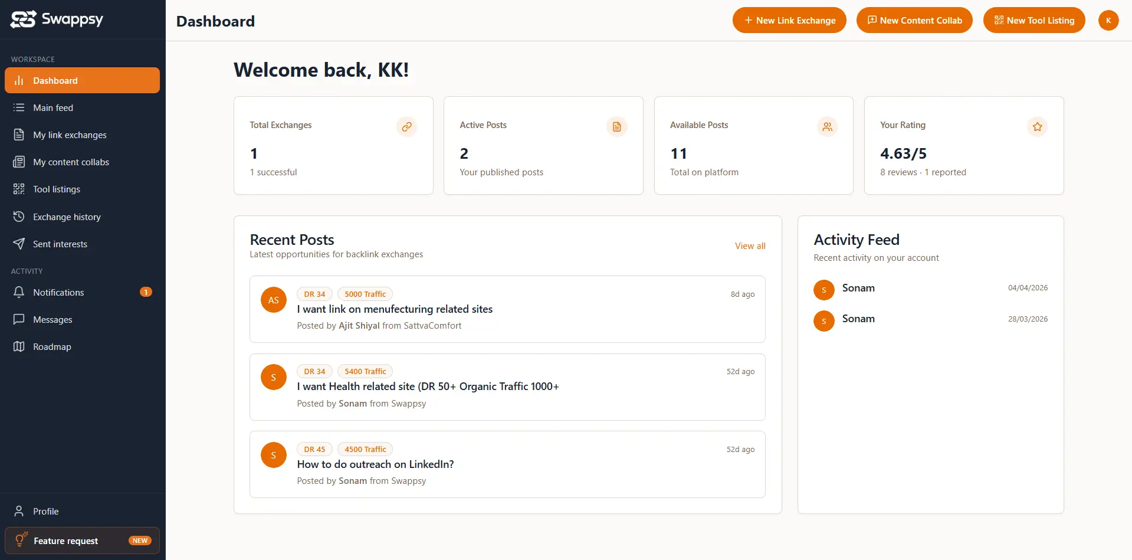This screenshot has height=560, width=1132.
Task: Click the My content collabs icon
Action: click(x=19, y=162)
